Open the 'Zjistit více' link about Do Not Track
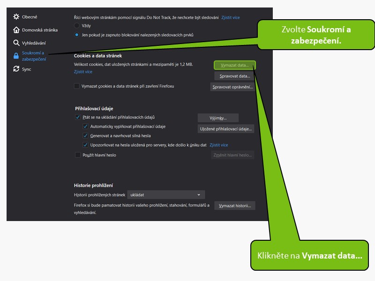Viewport: 375px width, 281px height. pyautogui.click(x=230, y=17)
